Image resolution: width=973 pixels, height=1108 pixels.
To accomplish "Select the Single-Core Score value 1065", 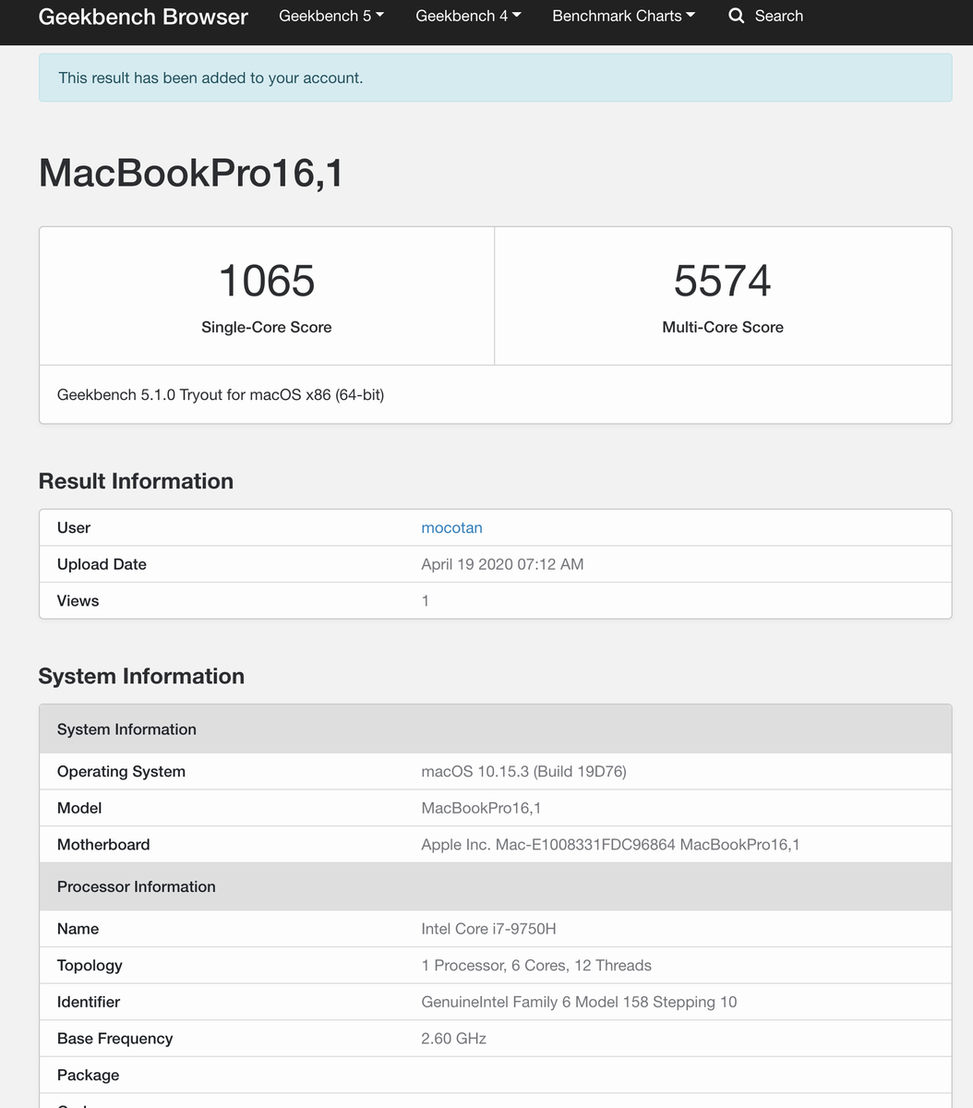I will pos(267,281).
